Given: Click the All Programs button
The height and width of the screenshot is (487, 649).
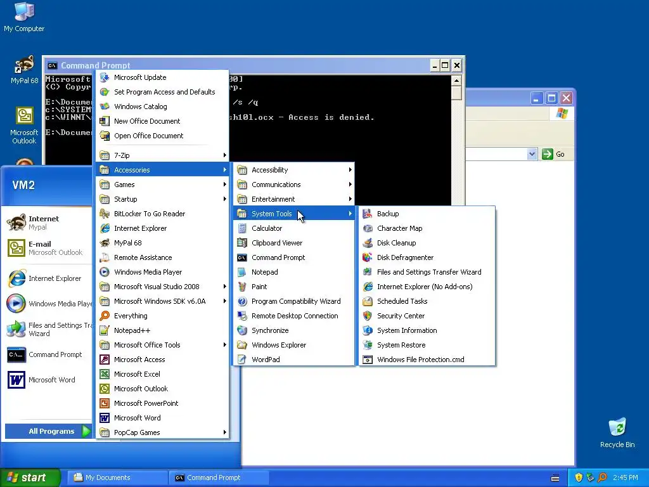Looking at the screenshot, I should (48, 431).
